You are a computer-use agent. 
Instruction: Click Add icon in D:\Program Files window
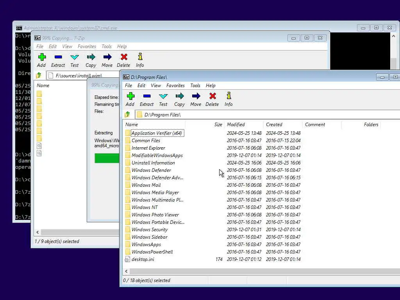pyautogui.click(x=130, y=96)
